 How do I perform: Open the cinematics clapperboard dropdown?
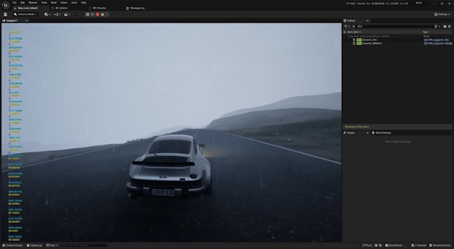(67, 14)
